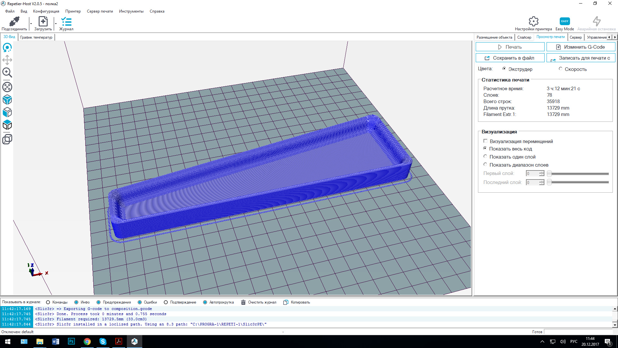
Task: Select the rotate view tool
Action: pos(7,48)
